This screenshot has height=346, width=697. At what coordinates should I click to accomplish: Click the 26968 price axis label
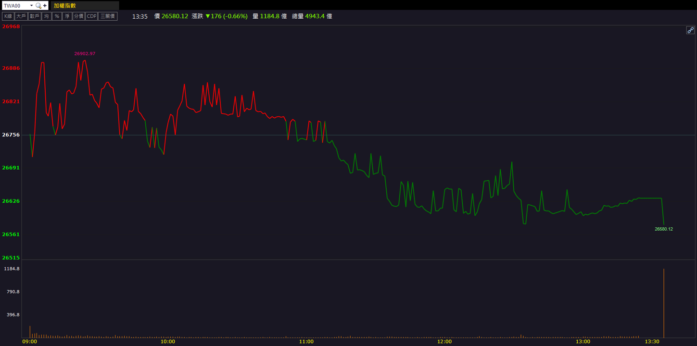click(x=11, y=26)
